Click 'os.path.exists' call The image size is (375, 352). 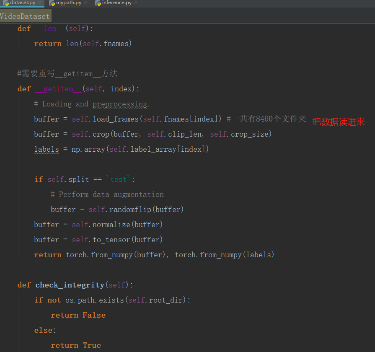(95, 300)
